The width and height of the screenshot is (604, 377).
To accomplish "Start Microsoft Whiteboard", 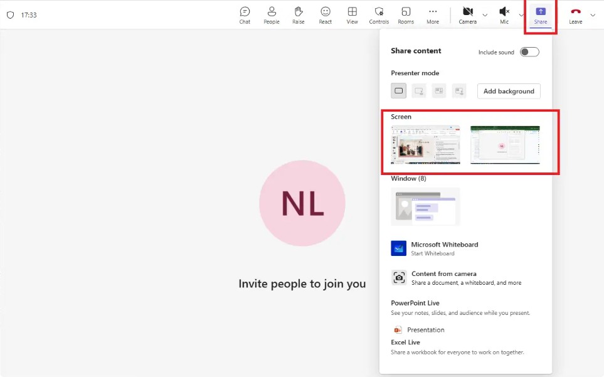I will (444, 248).
